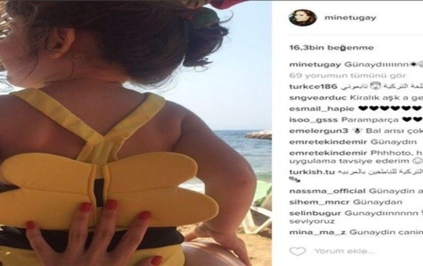423x266 pixels.
Task: Open the minetugay profile avatar
Action: point(302,18)
